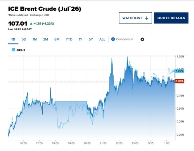Open chart settings gear icon

tap(142, 39)
